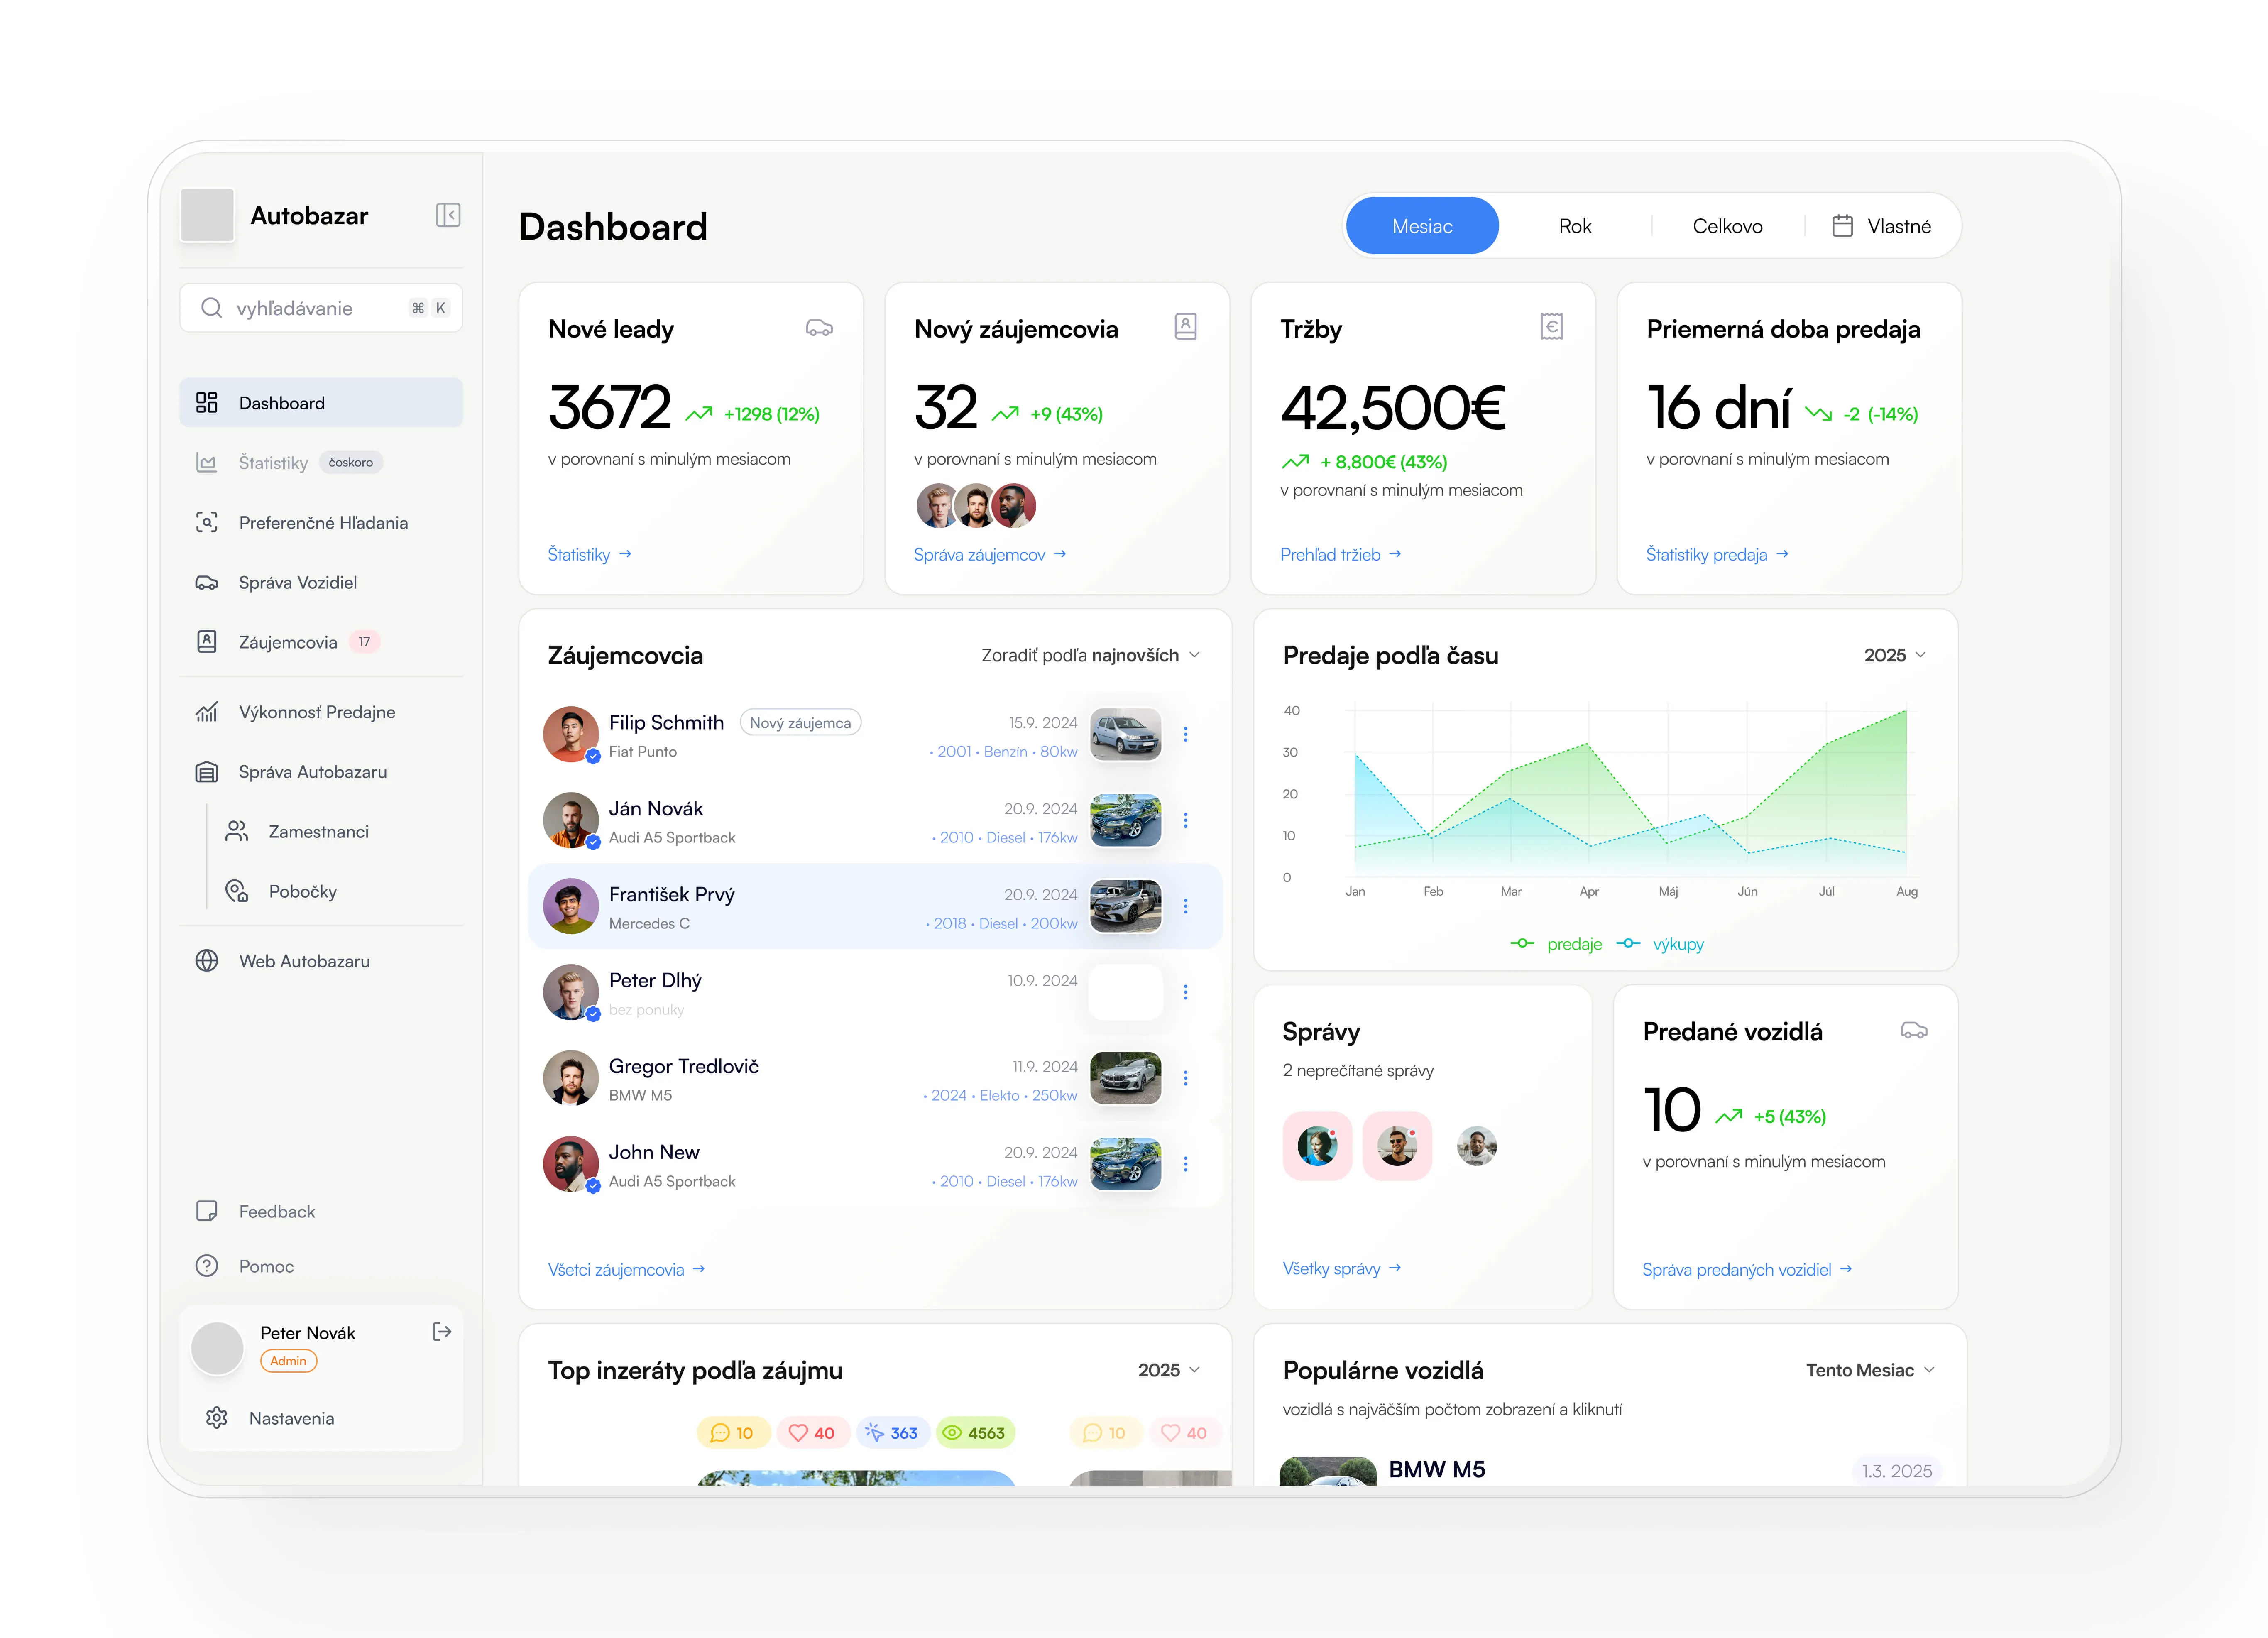Open the Prehľad tržieb link
Viewport: 2268px width, 1638px height.
pos(1340,554)
